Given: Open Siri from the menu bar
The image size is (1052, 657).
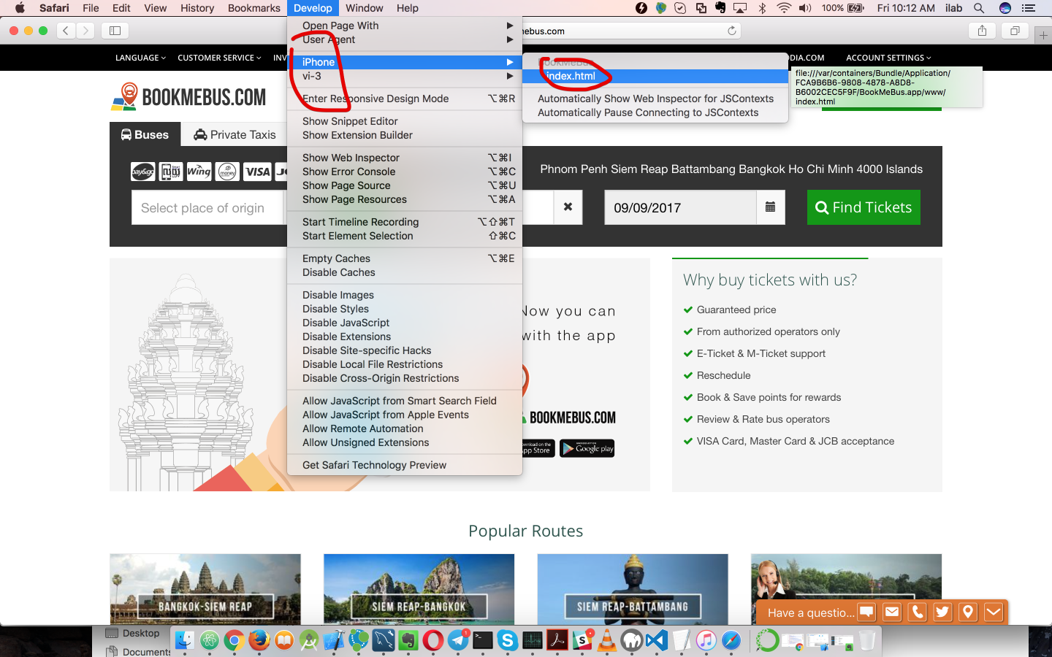Looking at the screenshot, I should 1005,8.
